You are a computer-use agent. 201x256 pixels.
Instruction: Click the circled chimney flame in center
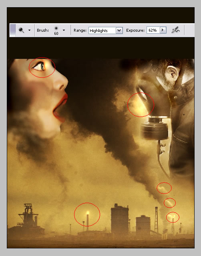tap(87, 214)
